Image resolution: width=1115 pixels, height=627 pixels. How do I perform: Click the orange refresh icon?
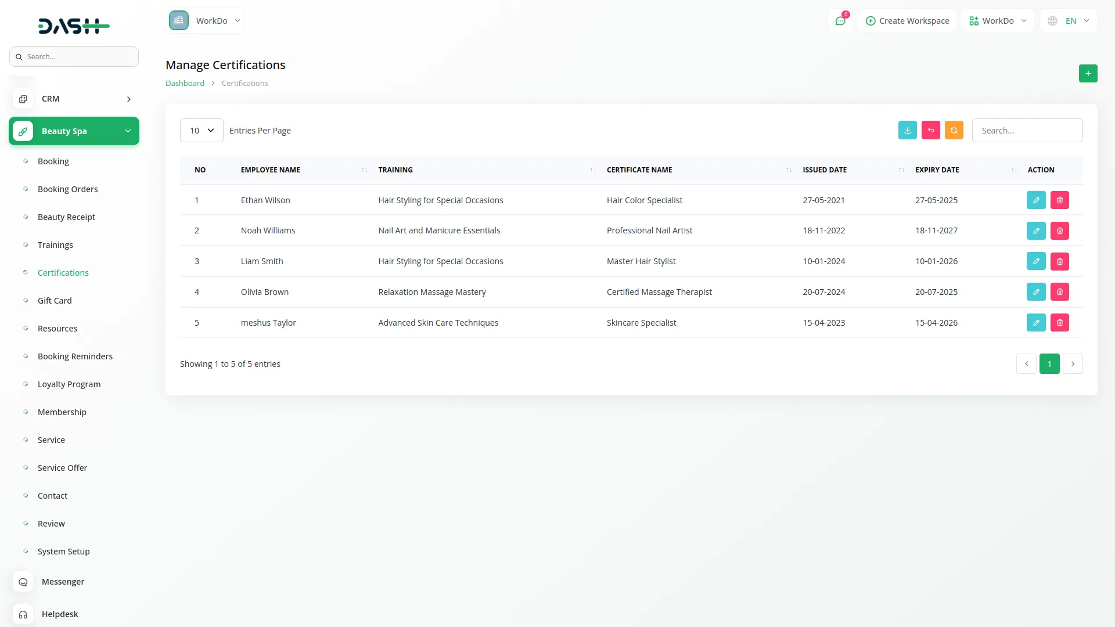click(954, 131)
